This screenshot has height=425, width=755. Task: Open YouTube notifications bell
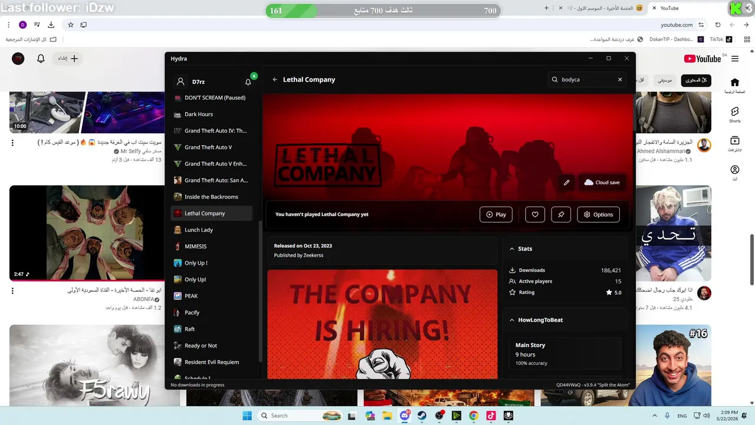(x=41, y=58)
